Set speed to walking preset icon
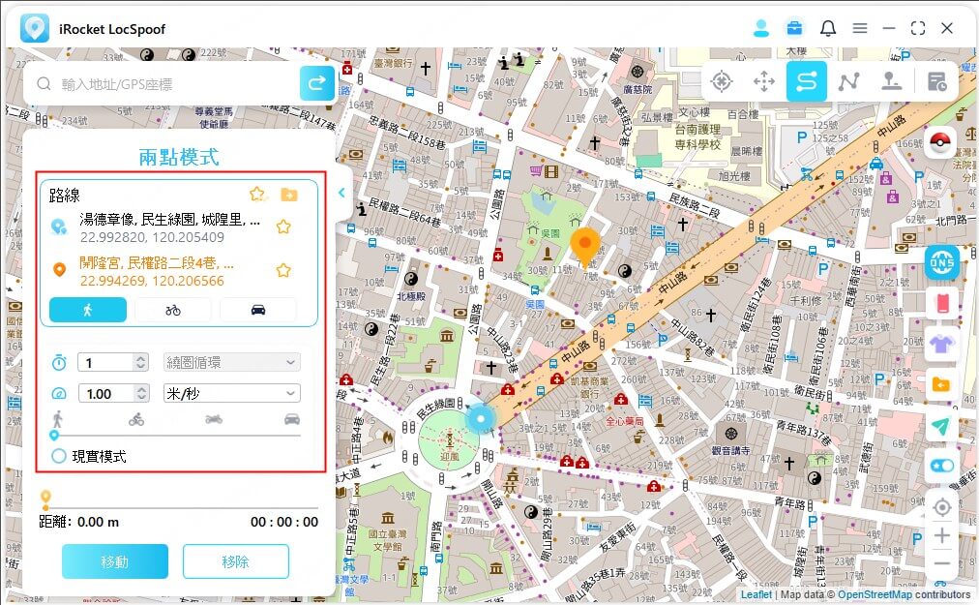The image size is (979, 605). point(58,419)
